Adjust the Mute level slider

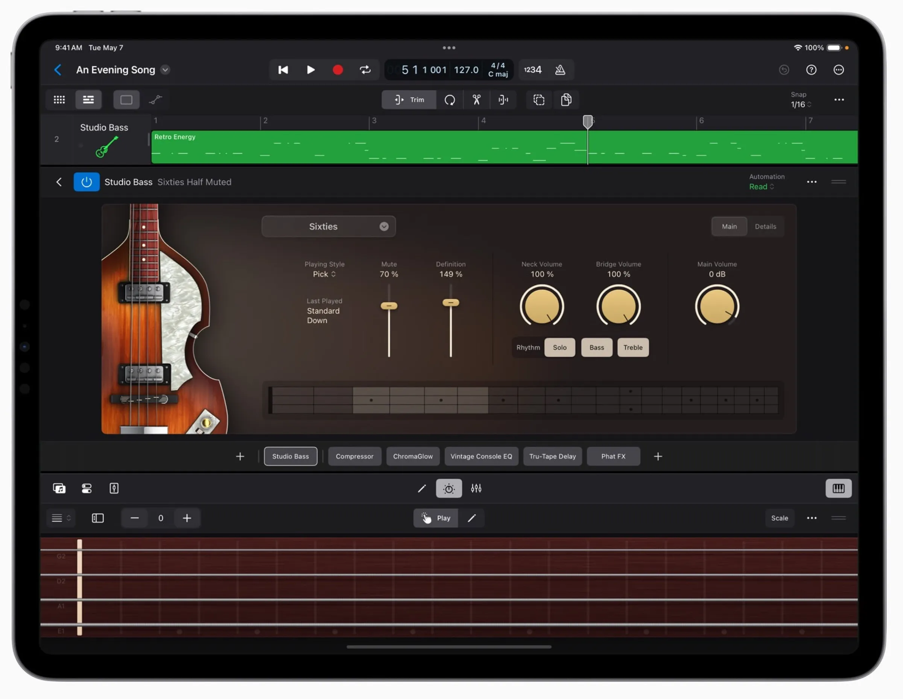pos(388,306)
